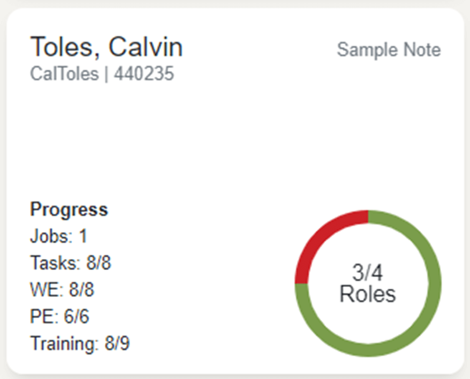Click the 3/4 count inside the donut

coord(367,273)
